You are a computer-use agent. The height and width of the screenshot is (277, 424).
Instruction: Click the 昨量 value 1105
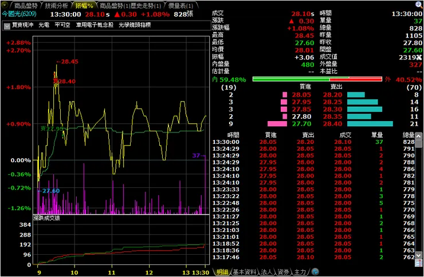click(x=414, y=35)
